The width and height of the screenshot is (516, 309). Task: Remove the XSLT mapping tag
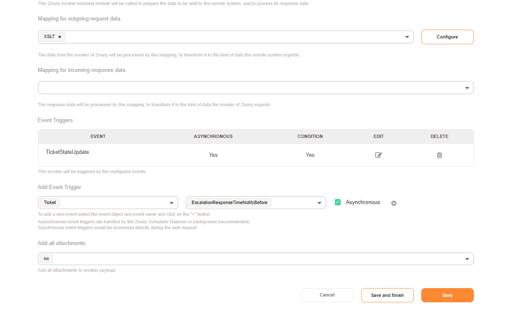click(59, 37)
